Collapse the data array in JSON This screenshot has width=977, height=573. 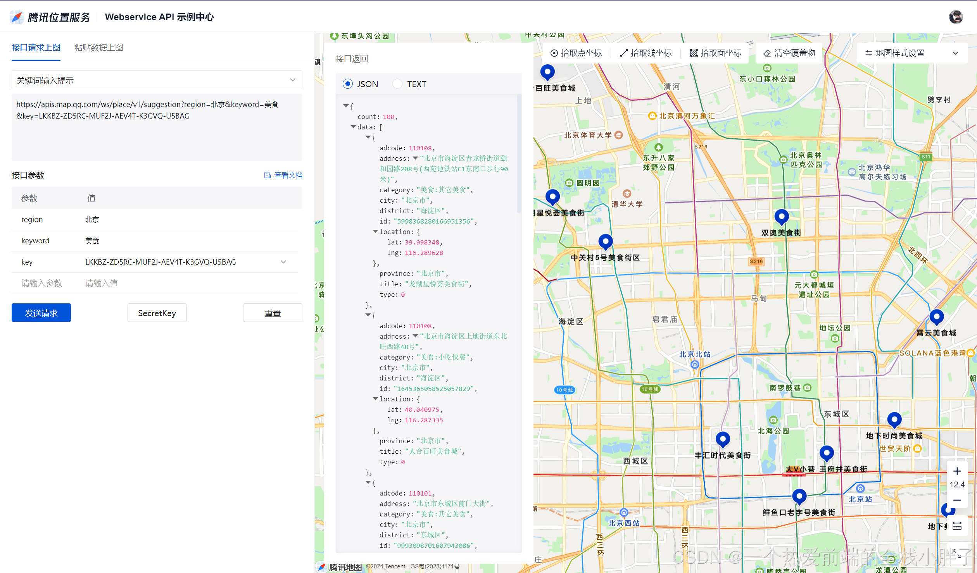pyautogui.click(x=353, y=127)
